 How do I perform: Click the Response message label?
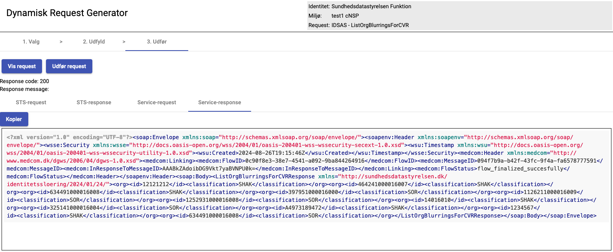coord(24,89)
